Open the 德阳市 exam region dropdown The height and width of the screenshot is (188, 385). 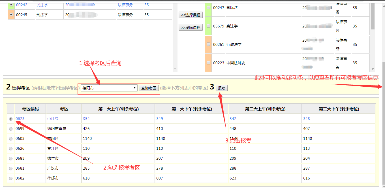tap(109, 88)
